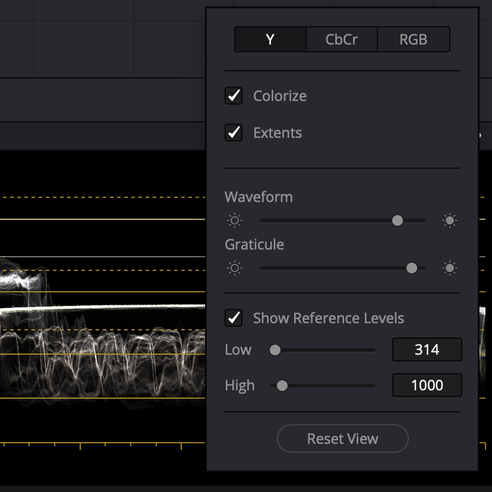Click the bright sun icon for Waveform brightness

click(x=450, y=221)
